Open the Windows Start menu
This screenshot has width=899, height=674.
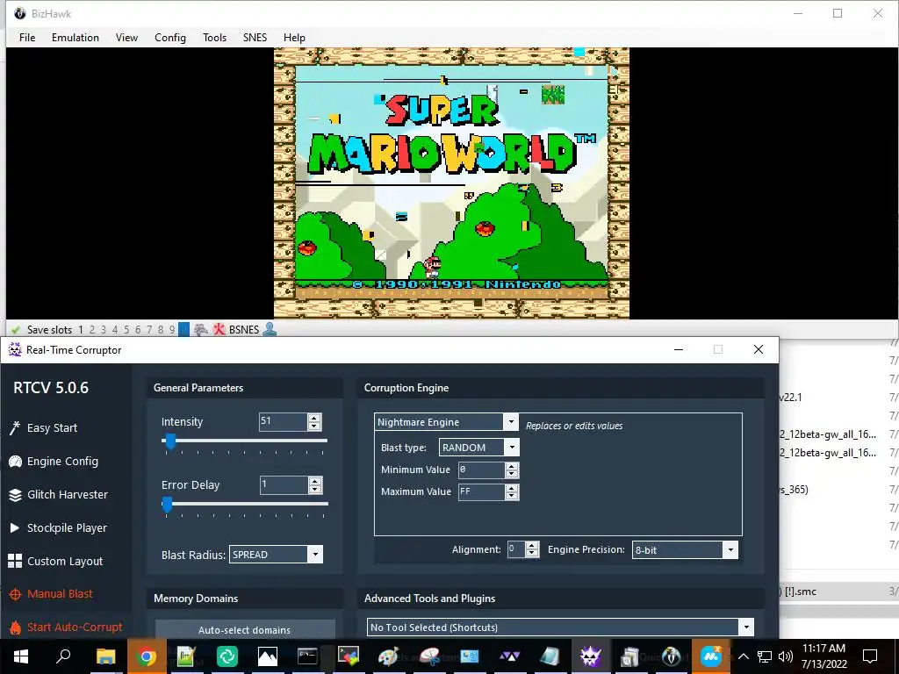click(21, 656)
